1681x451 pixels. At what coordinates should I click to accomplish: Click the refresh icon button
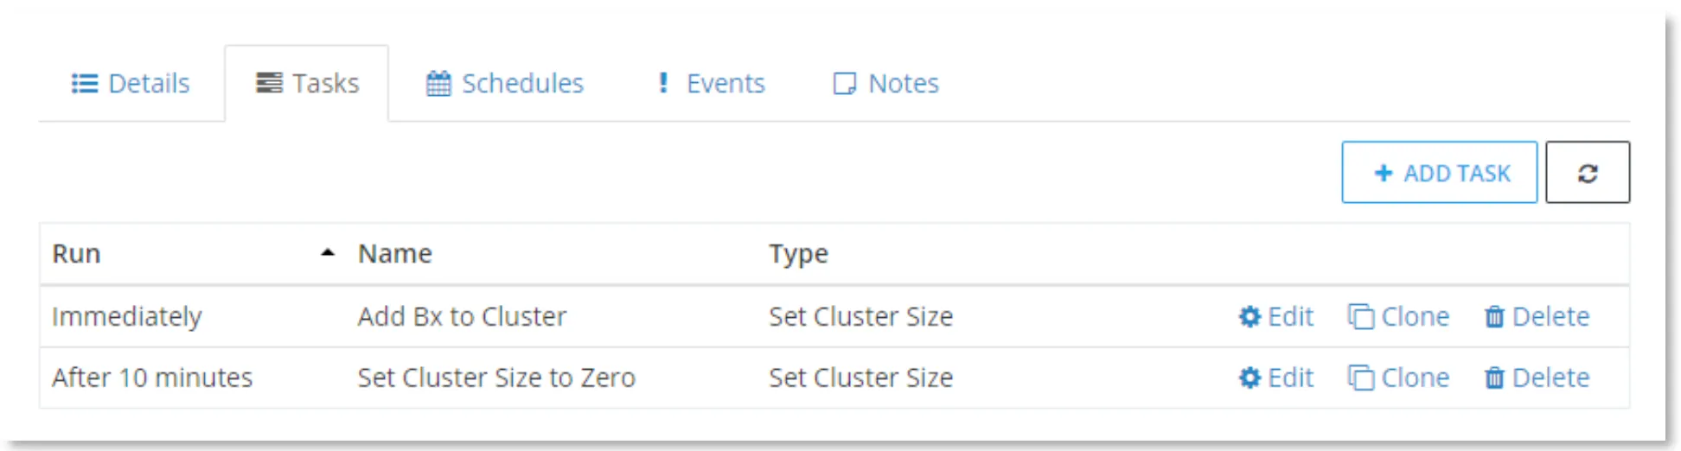coord(1588,173)
